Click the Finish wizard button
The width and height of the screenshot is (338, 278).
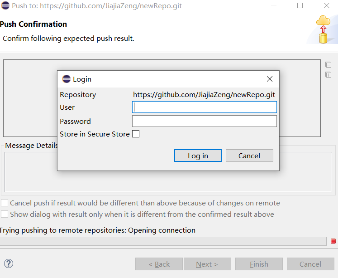pyautogui.click(x=259, y=264)
